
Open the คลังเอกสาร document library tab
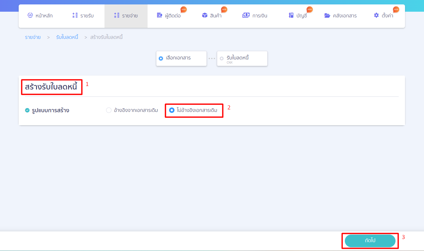[x=341, y=15]
